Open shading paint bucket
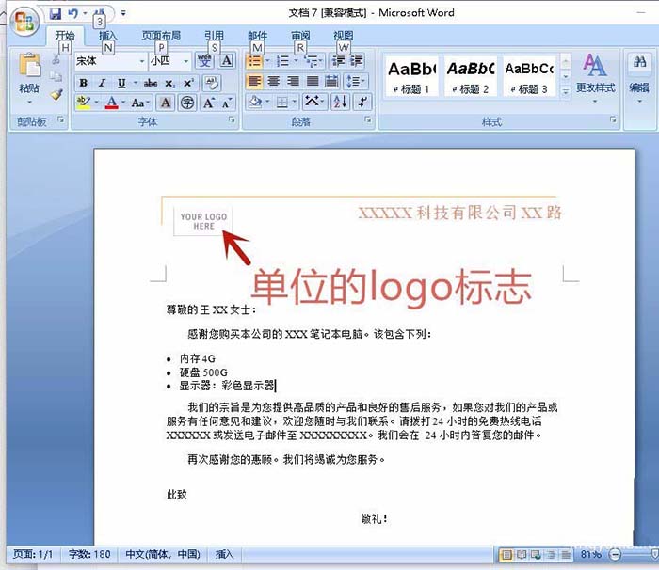The height and width of the screenshot is (570, 659). [x=255, y=103]
